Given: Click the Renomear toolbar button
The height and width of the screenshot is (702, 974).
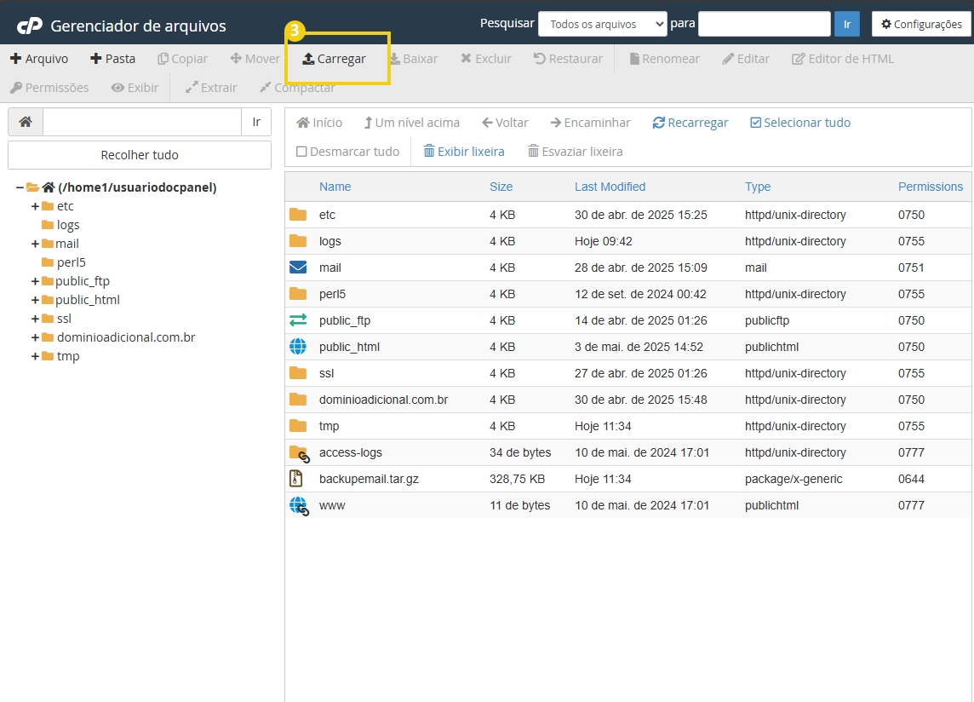Looking at the screenshot, I should (664, 59).
